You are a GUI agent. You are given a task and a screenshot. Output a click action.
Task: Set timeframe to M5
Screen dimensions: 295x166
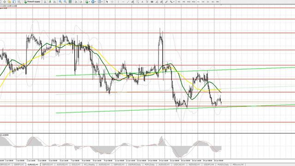coord(183,2)
